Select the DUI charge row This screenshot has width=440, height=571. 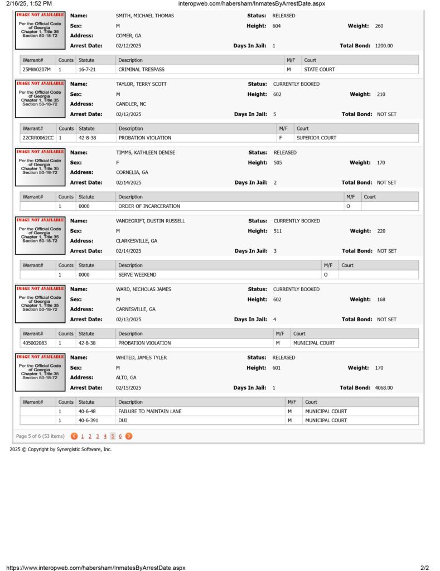tap(219, 420)
